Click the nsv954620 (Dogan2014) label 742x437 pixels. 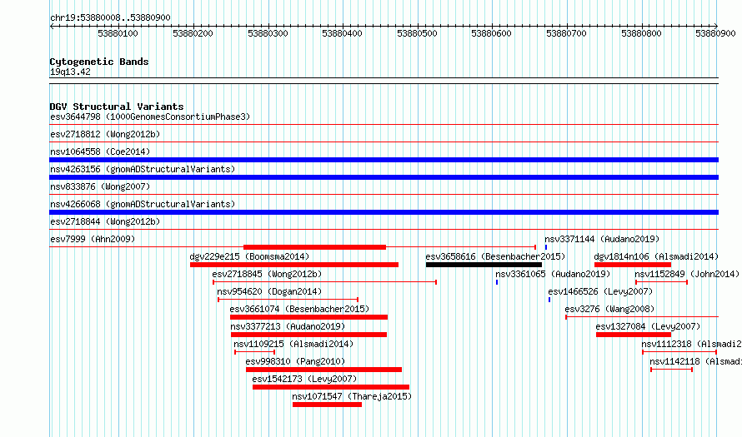(x=269, y=291)
